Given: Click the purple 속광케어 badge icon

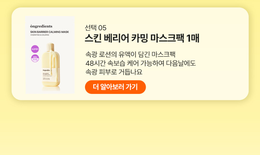Looking at the screenshot, I should (35, 49).
